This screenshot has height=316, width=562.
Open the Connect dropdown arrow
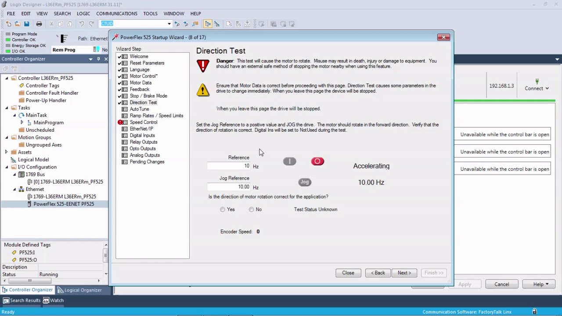point(547,89)
